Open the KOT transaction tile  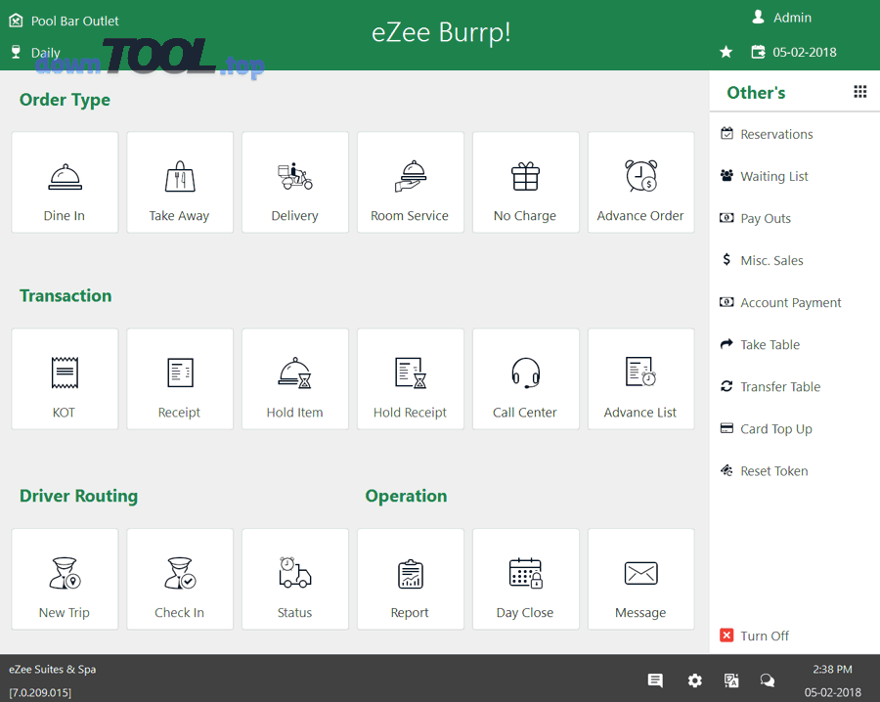click(x=65, y=378)
